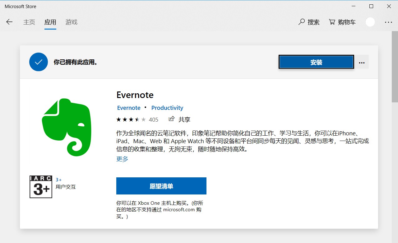Go back with the back arrow
The image size is (398, 243).
click(9, 22)
